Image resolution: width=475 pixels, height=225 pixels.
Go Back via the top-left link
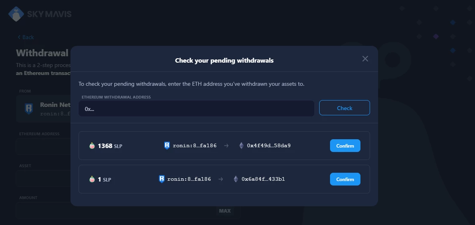point(26,37)
